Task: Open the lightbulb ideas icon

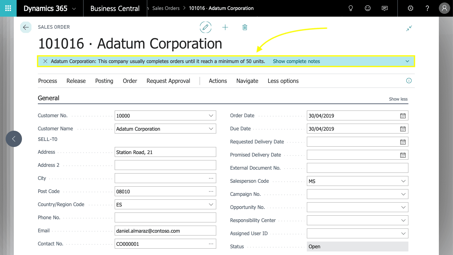Action: [351, 8]
